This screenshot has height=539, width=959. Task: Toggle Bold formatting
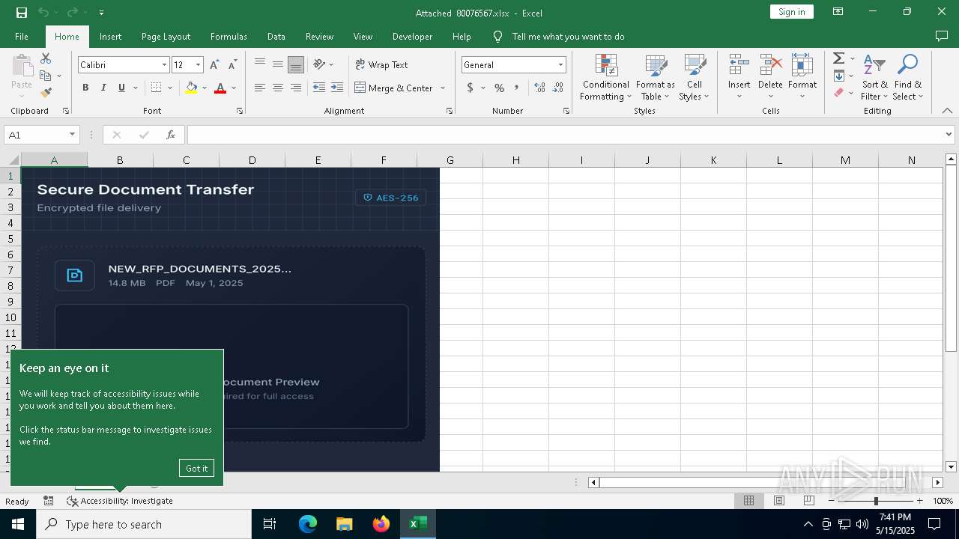(85, 88)
